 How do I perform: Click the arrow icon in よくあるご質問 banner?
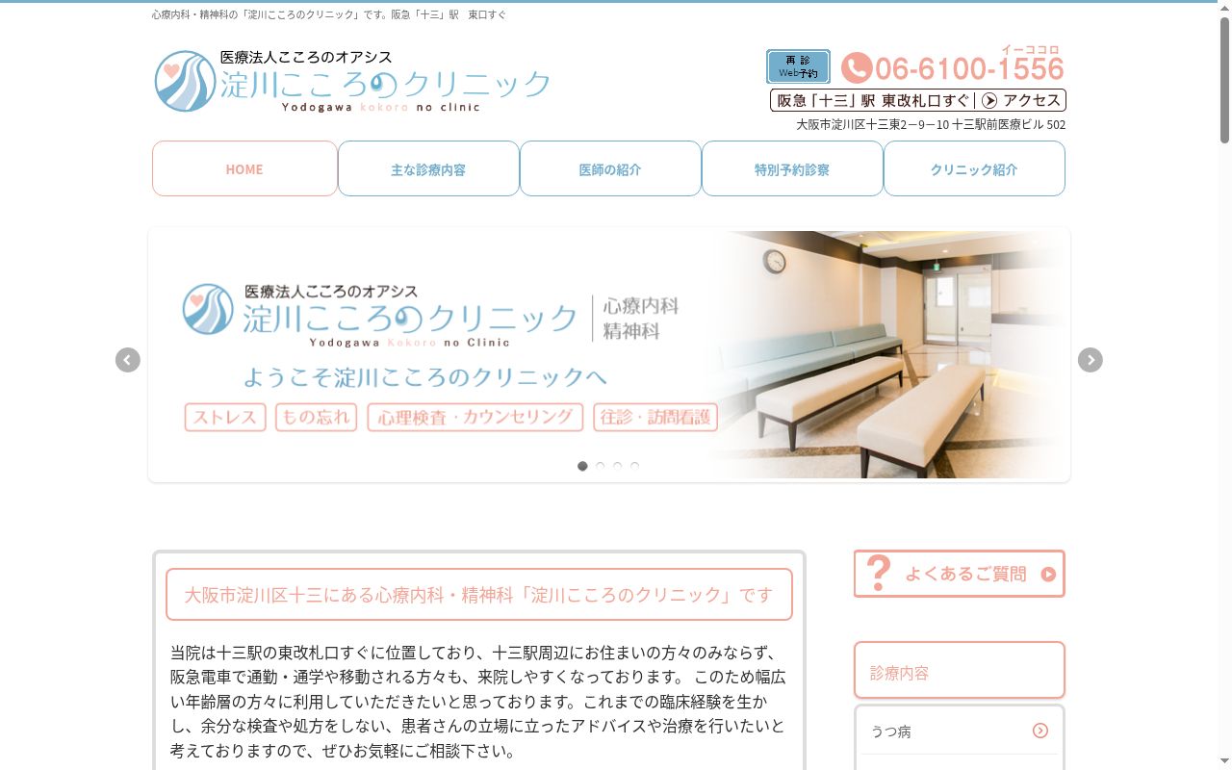[1048, 575]
